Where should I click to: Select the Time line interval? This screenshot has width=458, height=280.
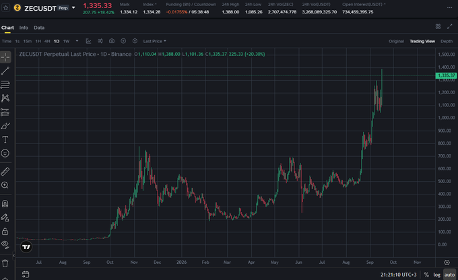[7, 41]
